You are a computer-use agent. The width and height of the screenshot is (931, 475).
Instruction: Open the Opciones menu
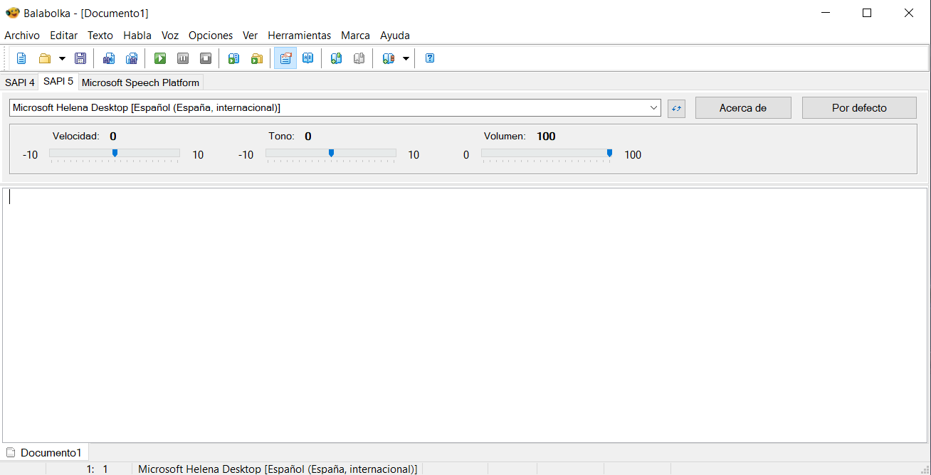click(211, 36)
